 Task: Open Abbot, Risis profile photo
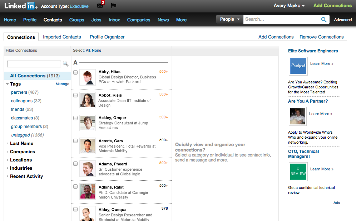click(88, 100)
